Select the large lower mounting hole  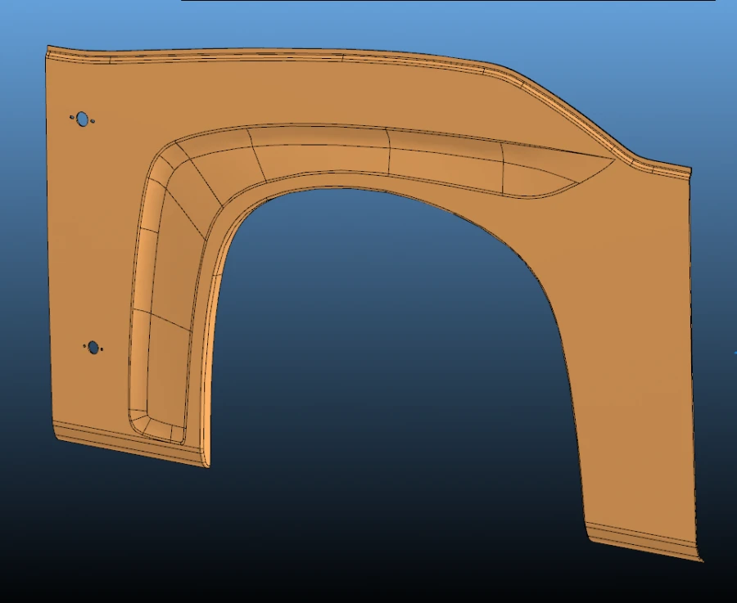(x=93, y=348)
